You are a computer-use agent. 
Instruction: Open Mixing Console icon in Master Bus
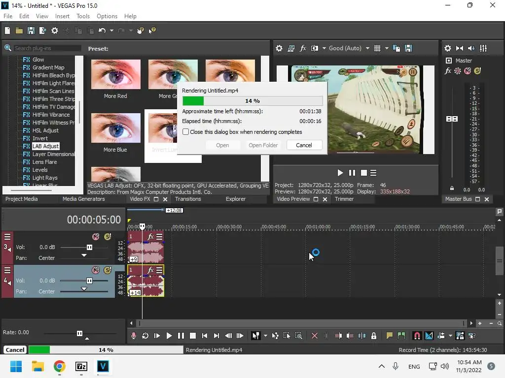click(483, 48)
